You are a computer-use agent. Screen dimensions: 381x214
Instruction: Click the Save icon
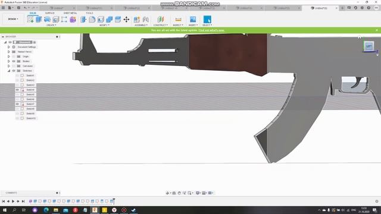tap(18, 8)
